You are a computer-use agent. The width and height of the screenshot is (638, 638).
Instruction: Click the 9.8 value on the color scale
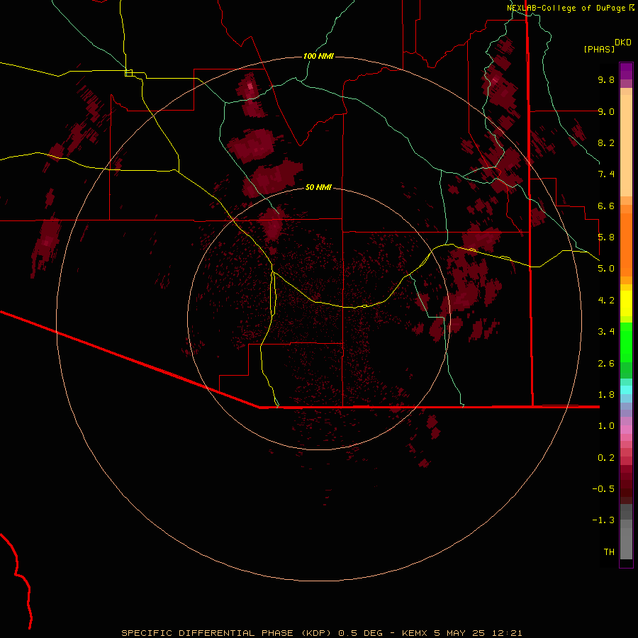click(x=606, y=80)
